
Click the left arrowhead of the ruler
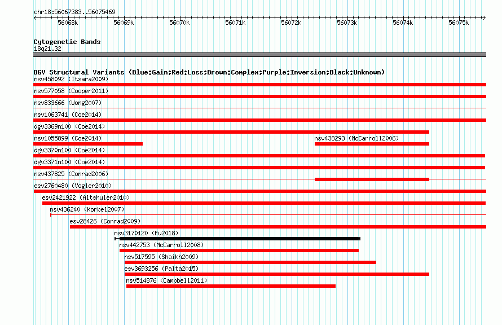point(35,18)
